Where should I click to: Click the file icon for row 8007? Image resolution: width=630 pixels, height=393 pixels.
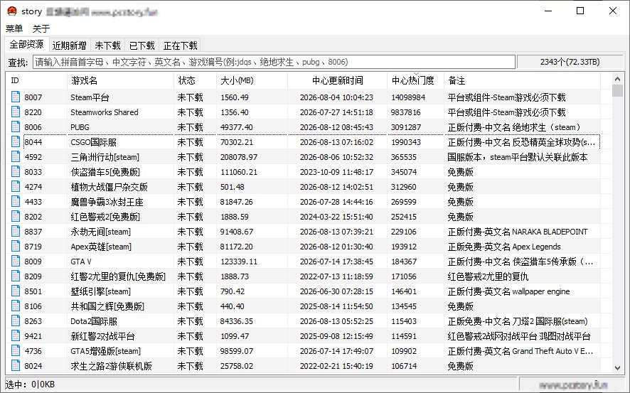[16, 97]
